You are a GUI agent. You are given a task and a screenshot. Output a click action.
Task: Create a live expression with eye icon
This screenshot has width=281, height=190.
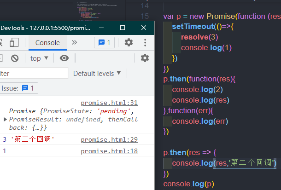pos(64,58)
